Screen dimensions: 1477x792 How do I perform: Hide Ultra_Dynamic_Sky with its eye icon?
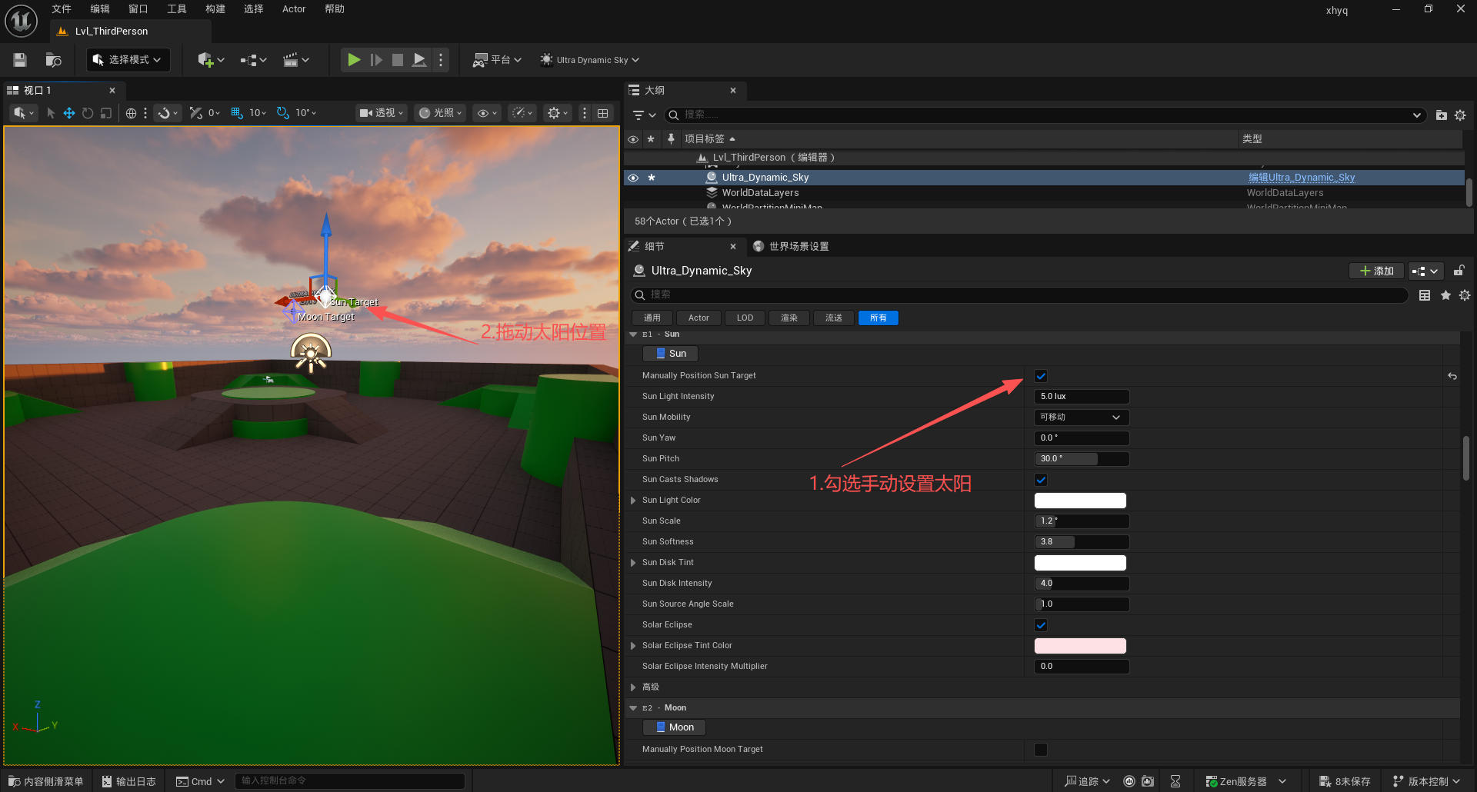pyautogui.click(x=633, y=178)
